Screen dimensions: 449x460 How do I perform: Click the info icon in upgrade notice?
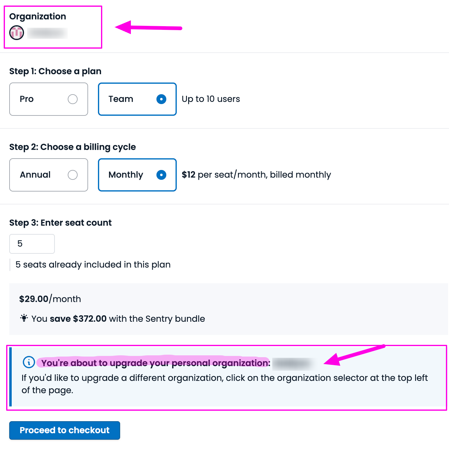(29, 362)
